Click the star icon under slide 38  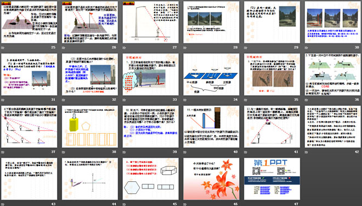tap(64, 152)
